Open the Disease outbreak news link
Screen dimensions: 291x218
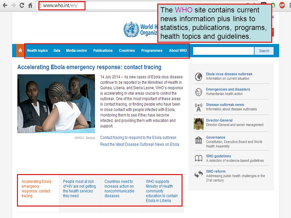point(225,105)
